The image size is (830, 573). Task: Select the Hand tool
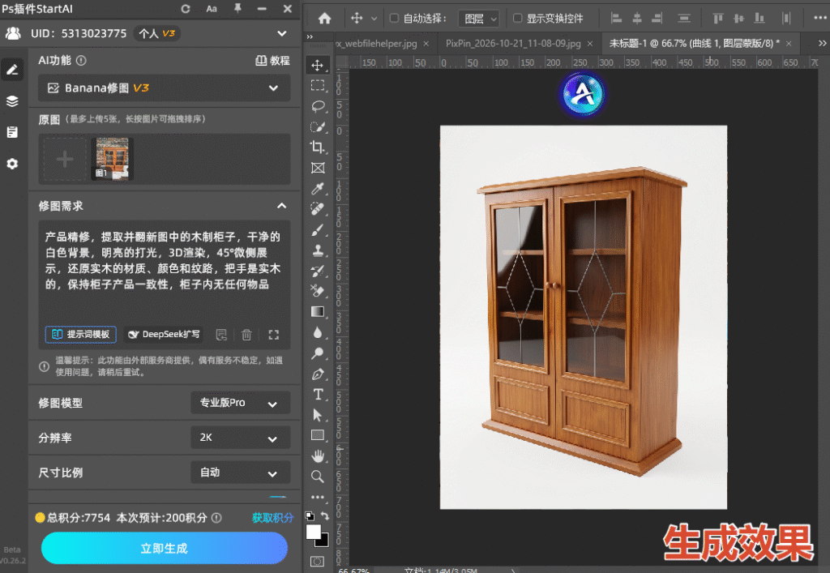318,456
